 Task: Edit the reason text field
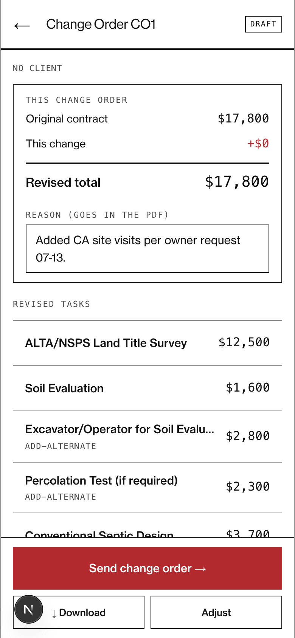coord(147,249)
